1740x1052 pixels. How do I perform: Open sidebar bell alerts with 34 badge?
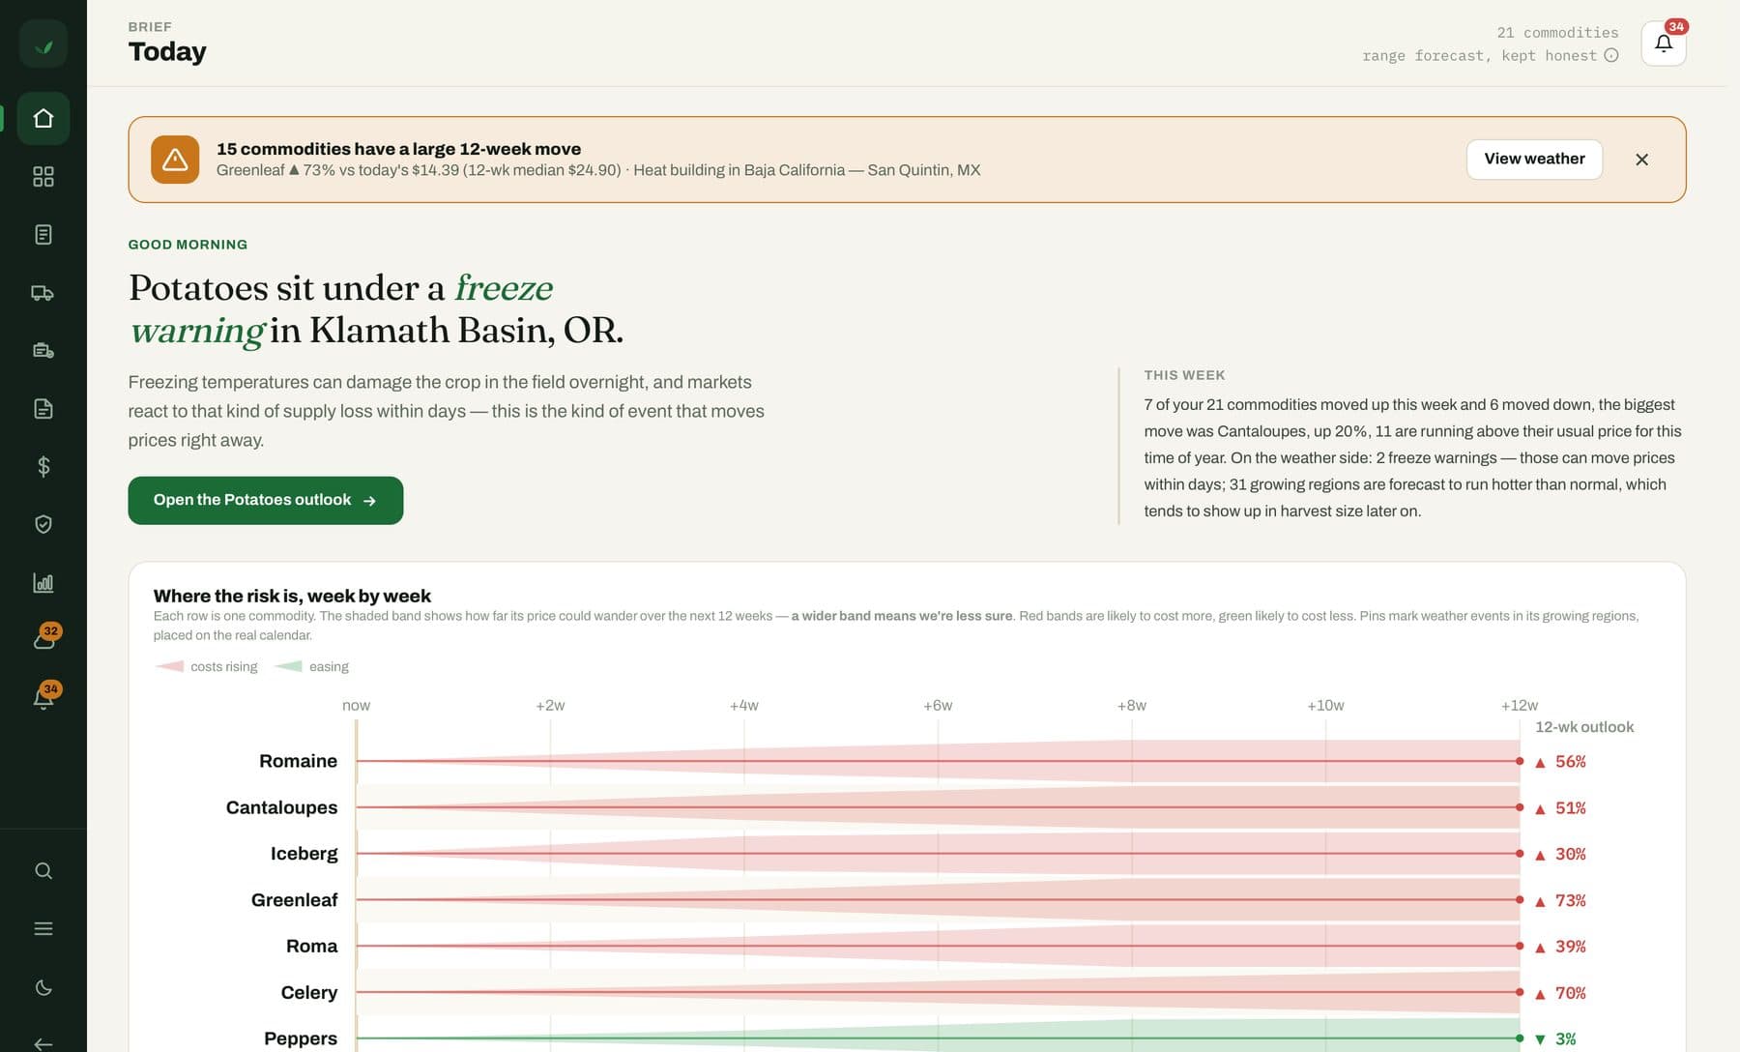(x=44, y=696)
